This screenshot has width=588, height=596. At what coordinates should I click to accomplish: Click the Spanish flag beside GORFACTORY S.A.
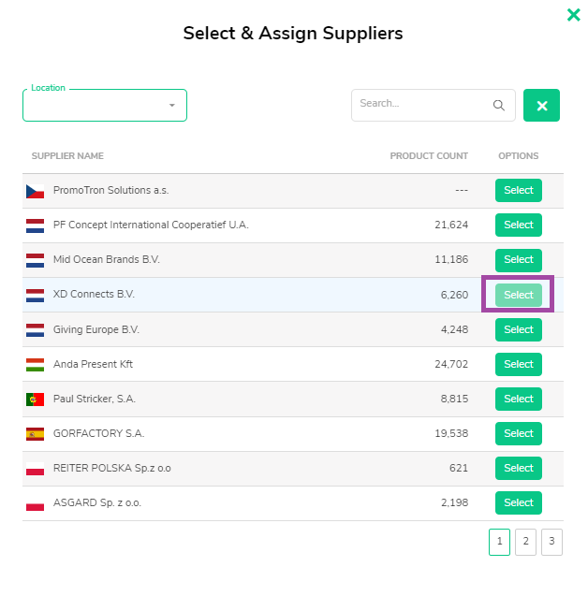point(35,434)
